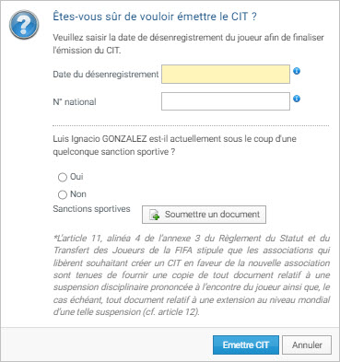The height and width of the screenshot is (362, 340).
Task: Click the 'Oui' label text
Action: click(x=76, y=177)
